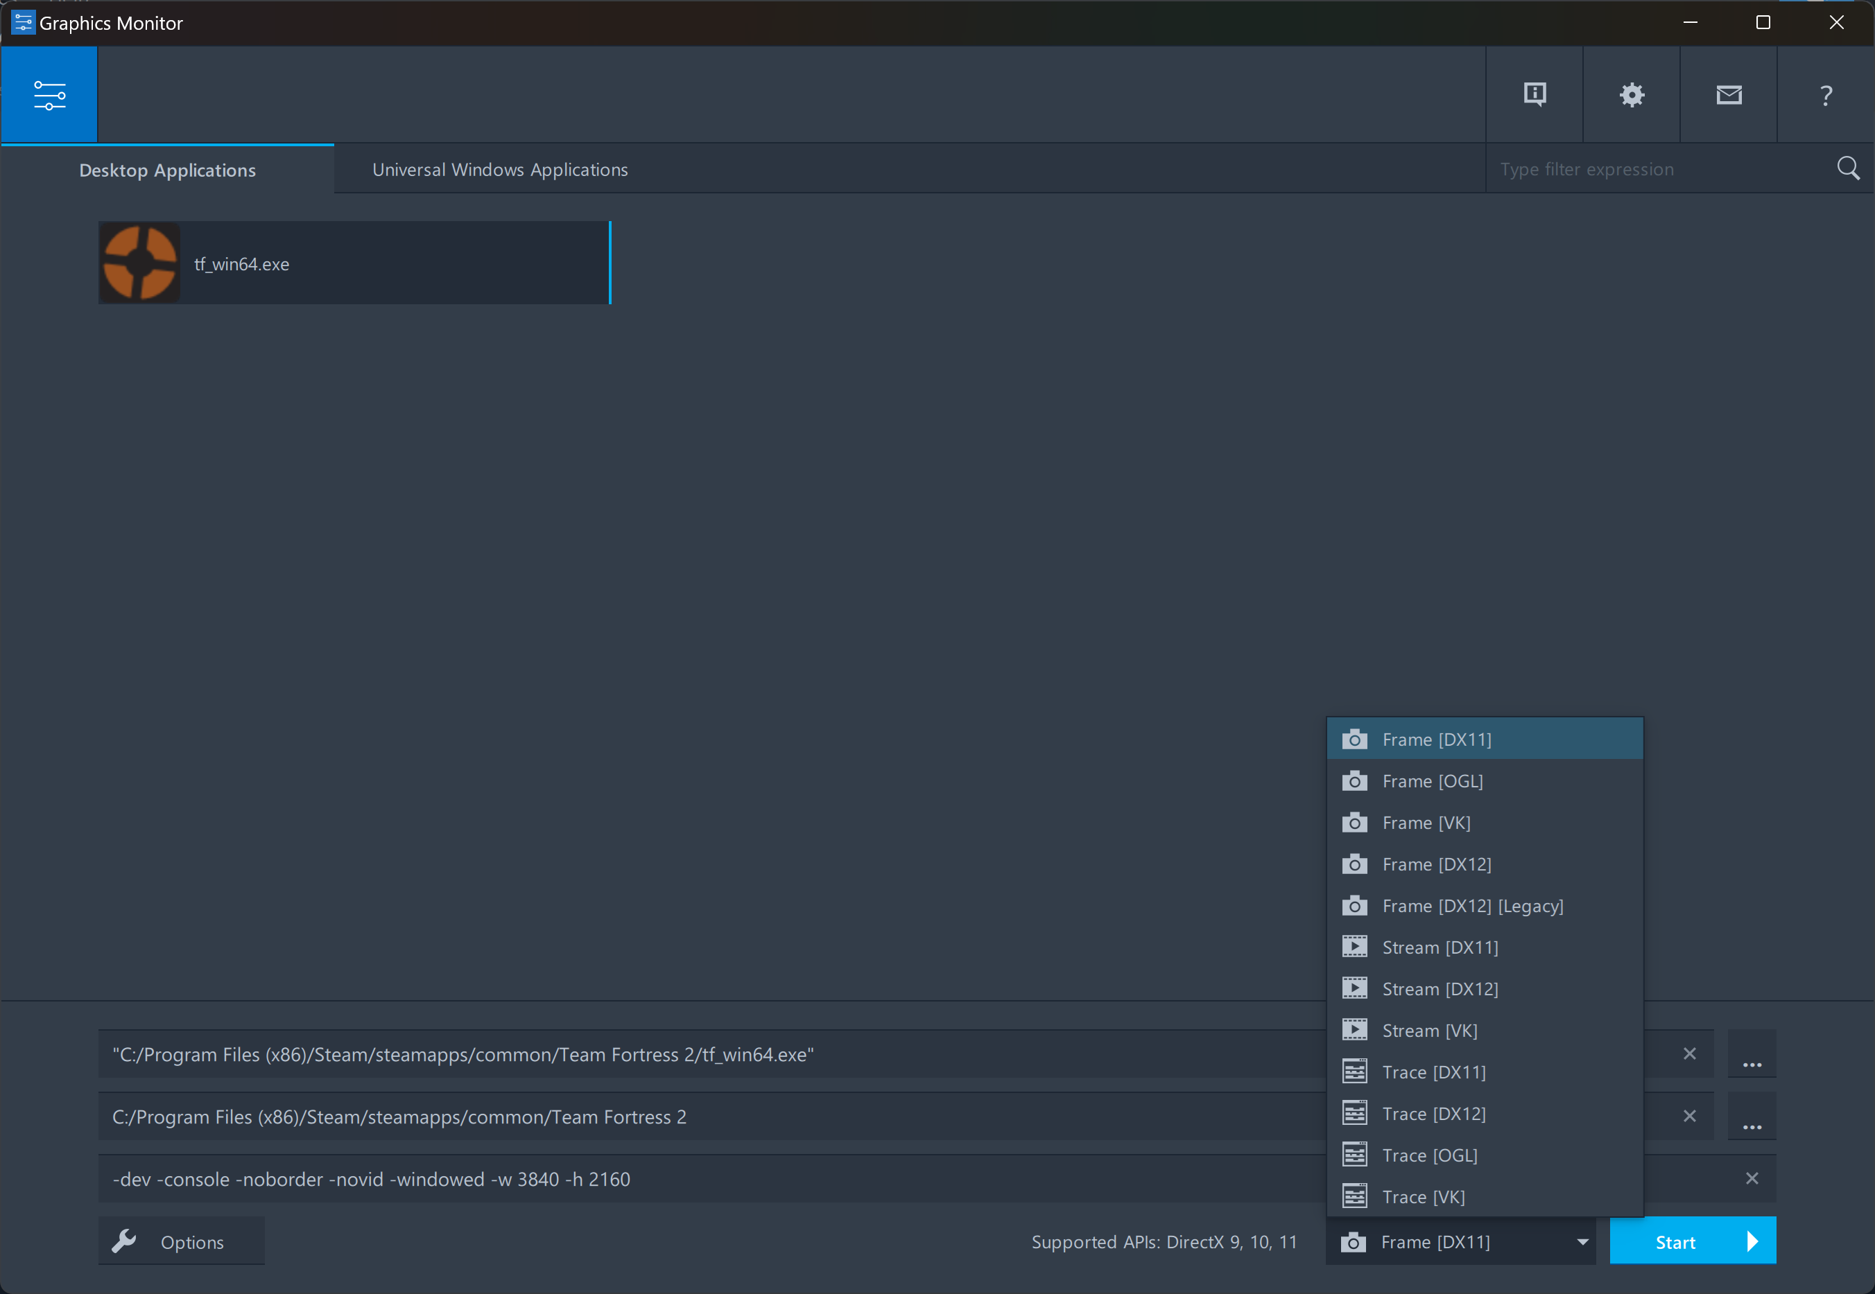Select the Desktop Applications tab
This screenshot has width=1875, height=1294.
(167, 171)
